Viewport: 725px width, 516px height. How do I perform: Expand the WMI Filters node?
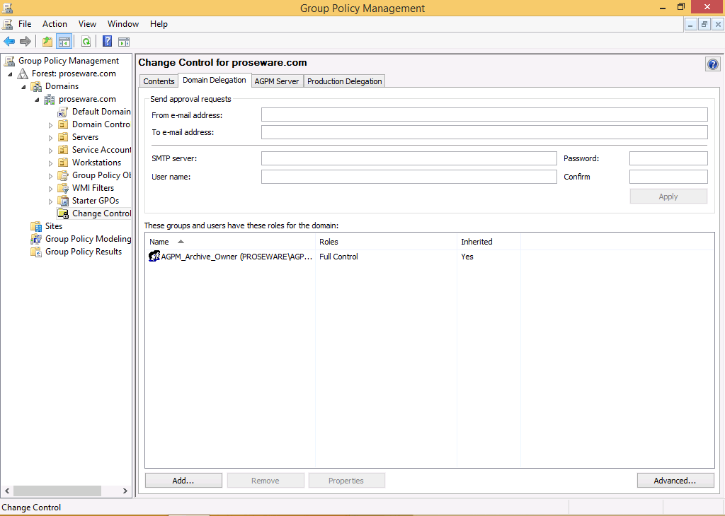(51, 189)
